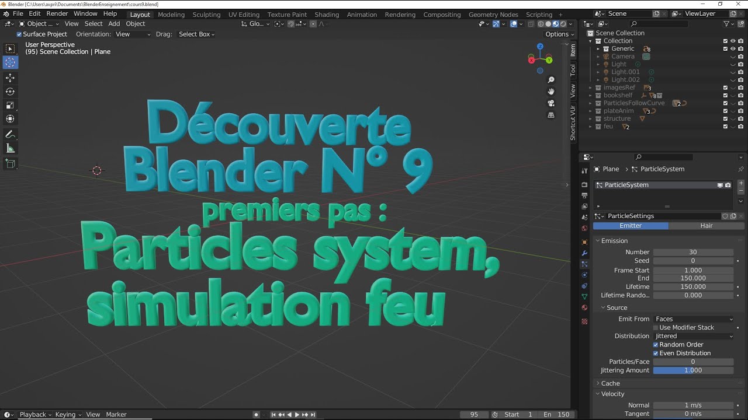Viewport: 748px width, 420px height.
Task: Adjust the Jittering Amount slider
Action: coord(694,370)
